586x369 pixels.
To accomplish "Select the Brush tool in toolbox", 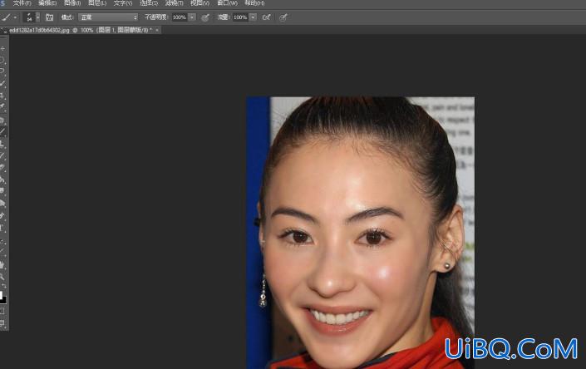I will coord(3,131).
